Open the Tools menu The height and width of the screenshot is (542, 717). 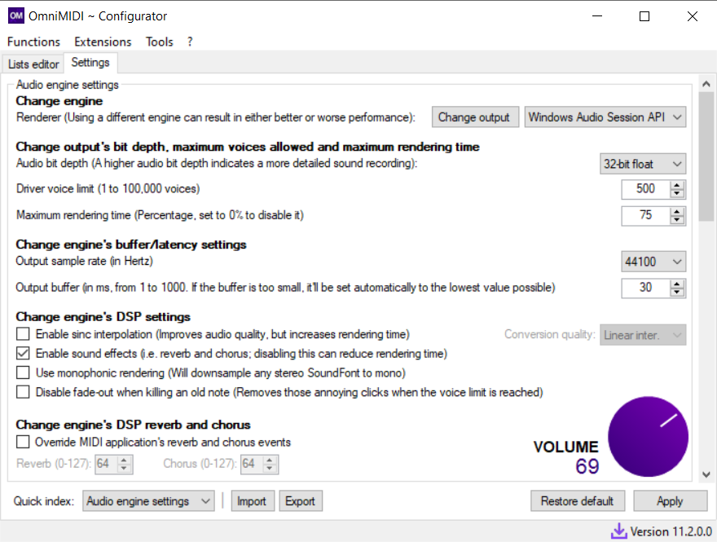[x=159, y=42]
